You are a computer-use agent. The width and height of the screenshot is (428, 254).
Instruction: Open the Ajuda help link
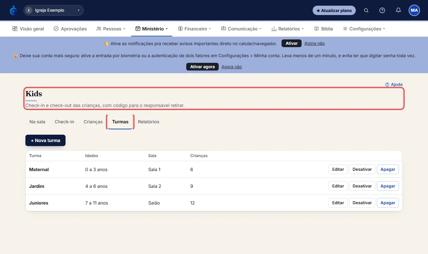click(x=394, y=85)
